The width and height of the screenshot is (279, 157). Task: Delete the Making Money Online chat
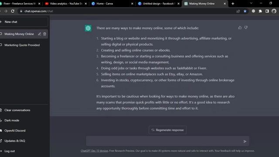(x=44, y=34)
